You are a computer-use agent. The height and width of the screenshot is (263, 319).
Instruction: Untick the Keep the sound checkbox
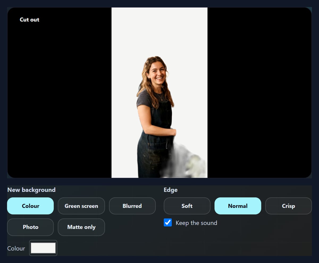(x=168, y=223)
